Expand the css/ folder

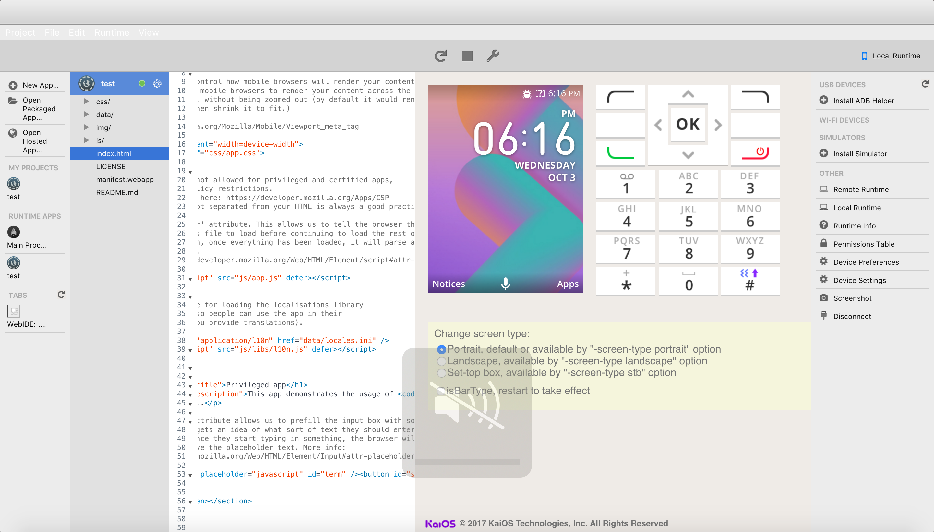(87, 102)
